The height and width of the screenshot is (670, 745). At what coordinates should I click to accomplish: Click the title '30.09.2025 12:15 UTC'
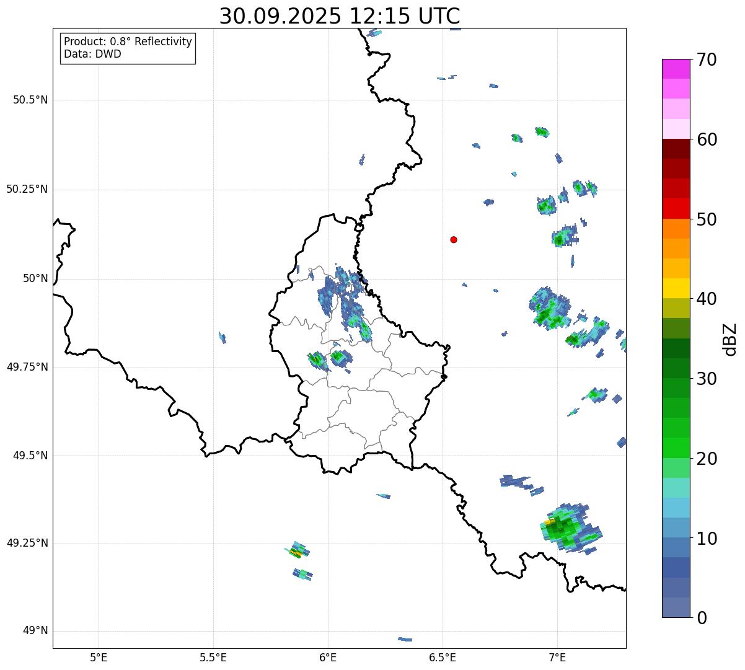pyautogui.click(x=340, y=16)
